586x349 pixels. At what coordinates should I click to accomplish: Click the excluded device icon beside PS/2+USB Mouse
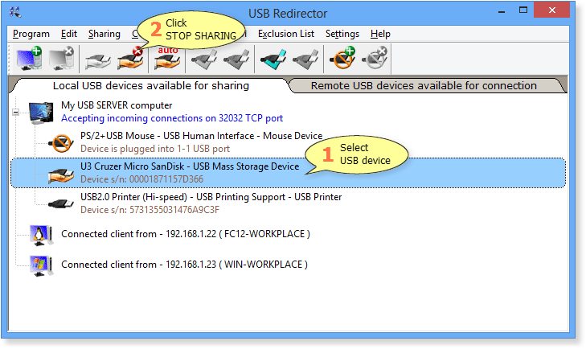[x=61, y=143]
